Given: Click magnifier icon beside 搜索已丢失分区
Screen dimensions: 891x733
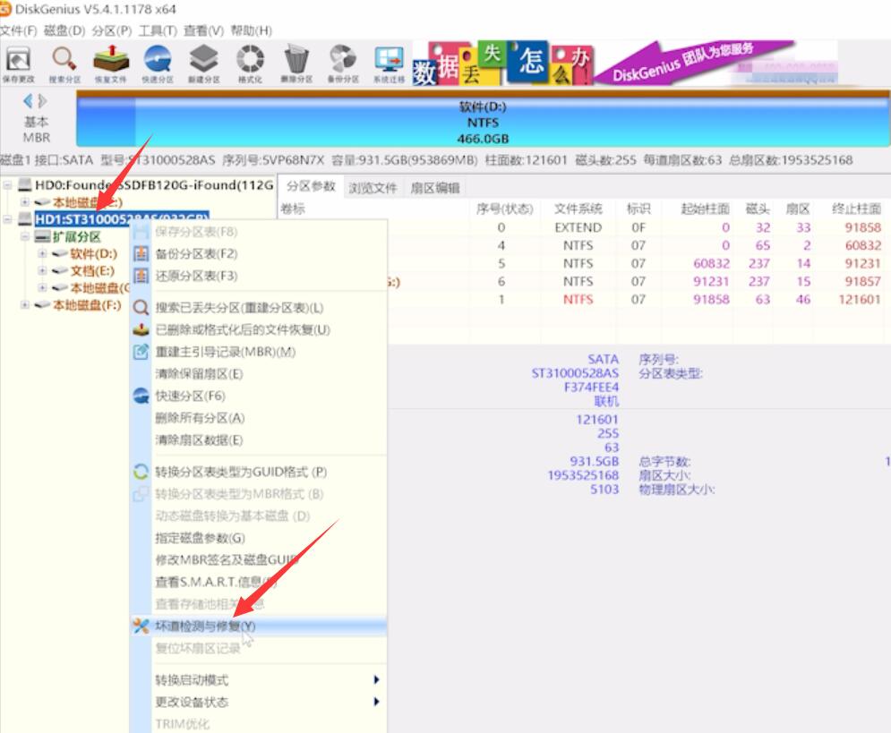Looking at the screenshot, I should tap(141, 308).
